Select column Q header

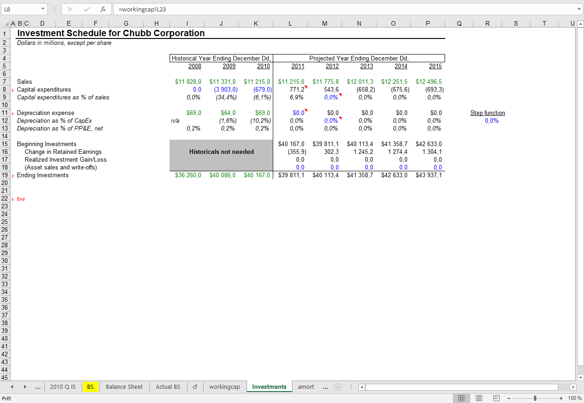coord(459,24)
